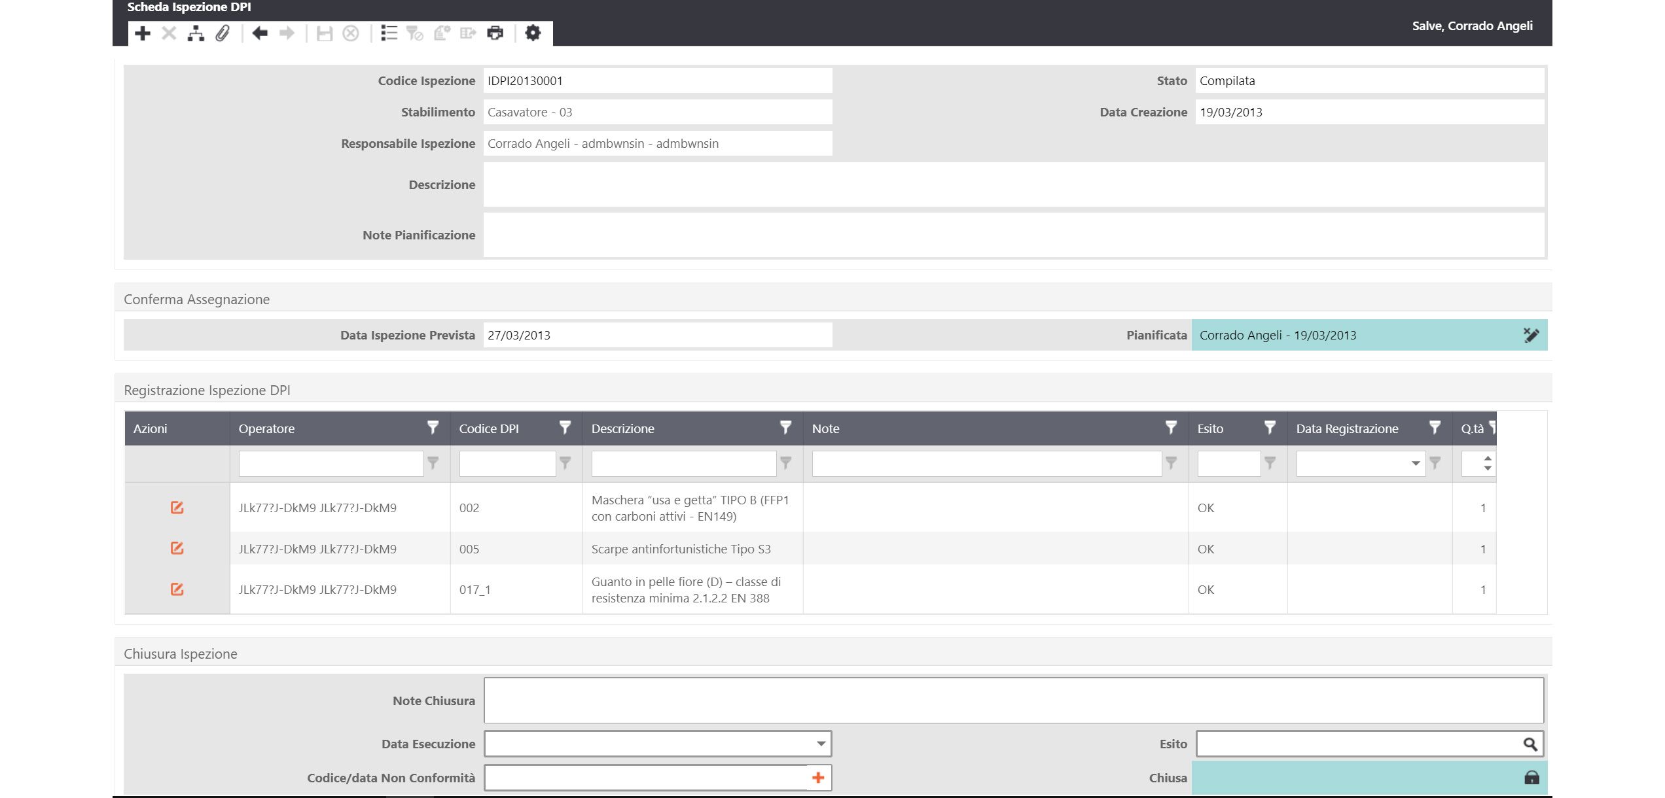Edit the row with DPI code 005
The width and height of the screenshot is (1665, 798).
coord(177,548)
